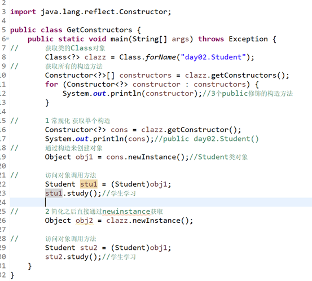
Task: Click the main method name
Action: tap(119, 39)
